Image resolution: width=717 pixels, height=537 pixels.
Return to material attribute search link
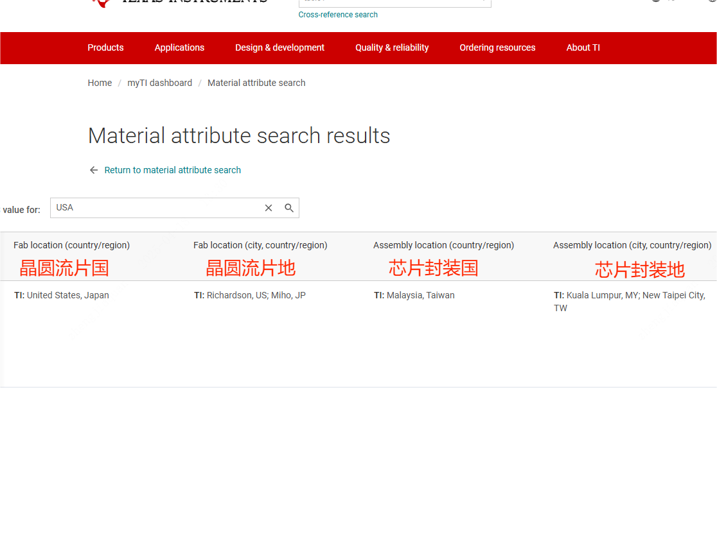(x=172, y=170)
